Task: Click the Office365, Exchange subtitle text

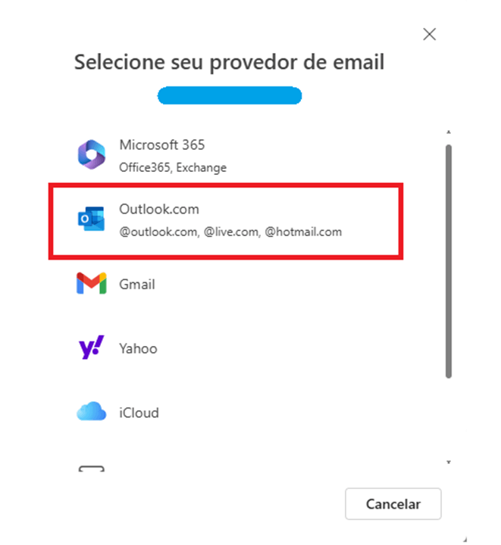Action: 173,167
